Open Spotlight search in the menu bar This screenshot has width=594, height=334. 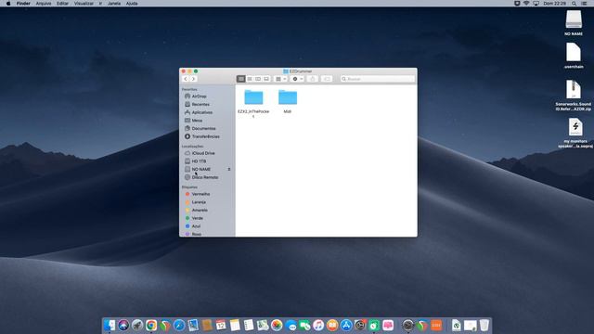[575, 4]
